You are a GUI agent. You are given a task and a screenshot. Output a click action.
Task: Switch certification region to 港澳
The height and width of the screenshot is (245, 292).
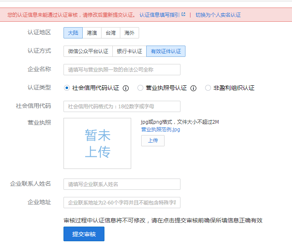point(92,33)
